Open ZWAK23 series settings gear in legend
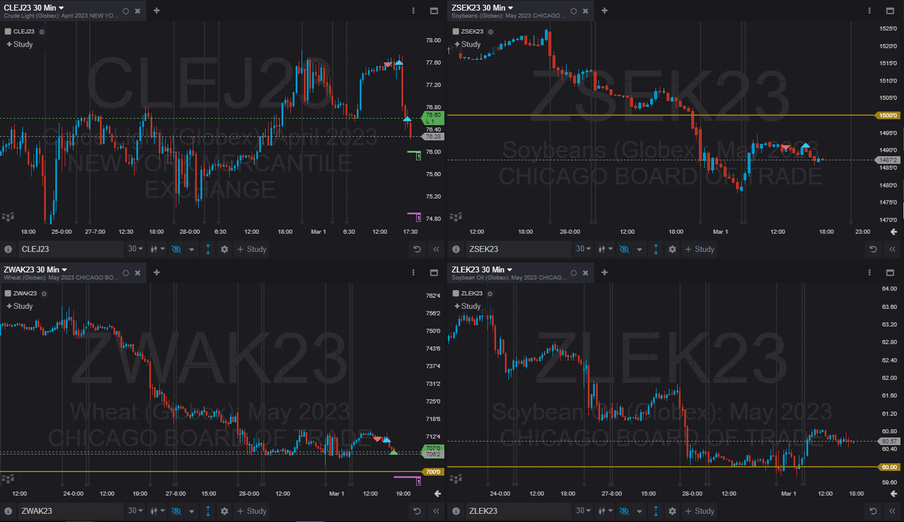Screen dimensions: 904x522 pyautogui.click(x=44, y=294)
